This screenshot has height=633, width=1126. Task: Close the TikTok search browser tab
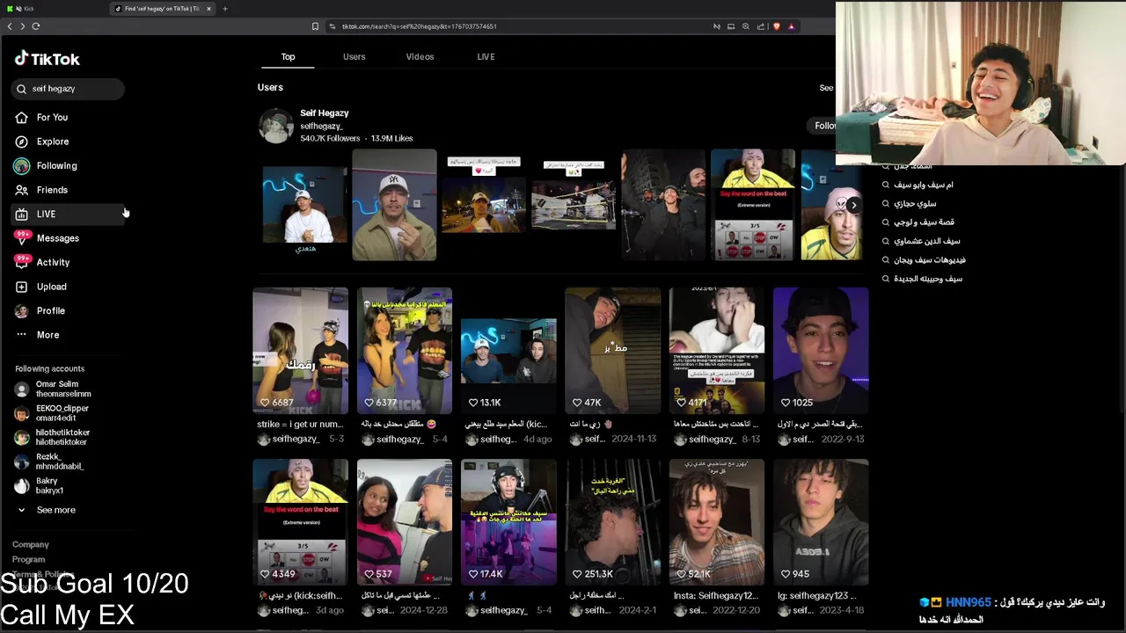208,9
